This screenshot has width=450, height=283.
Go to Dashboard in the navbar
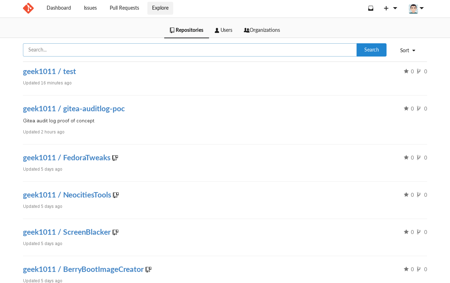click(59, 8)
